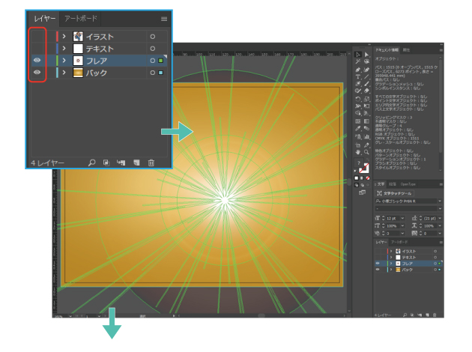Expand the イラスト layer chevron

(64, 37)
